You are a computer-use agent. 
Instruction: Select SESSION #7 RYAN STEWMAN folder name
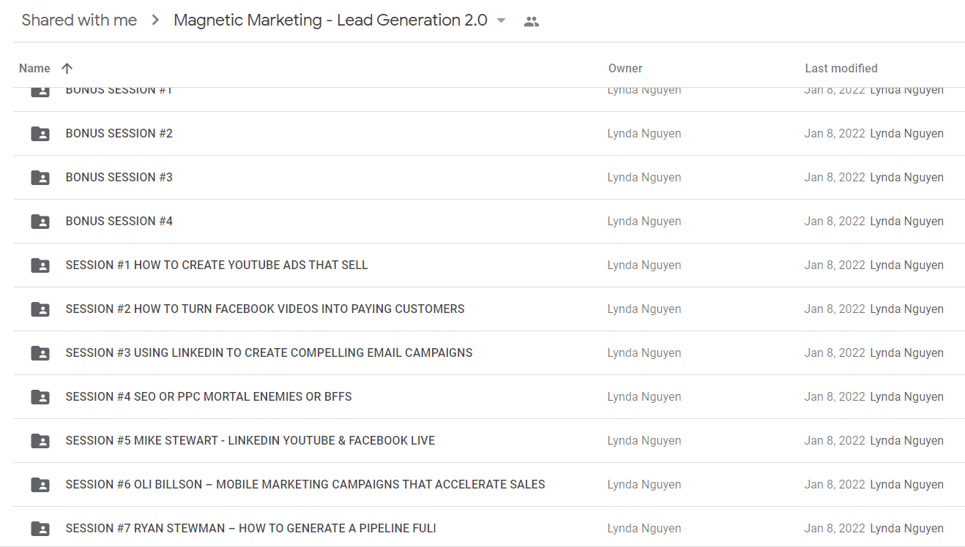tap(251, 528)
